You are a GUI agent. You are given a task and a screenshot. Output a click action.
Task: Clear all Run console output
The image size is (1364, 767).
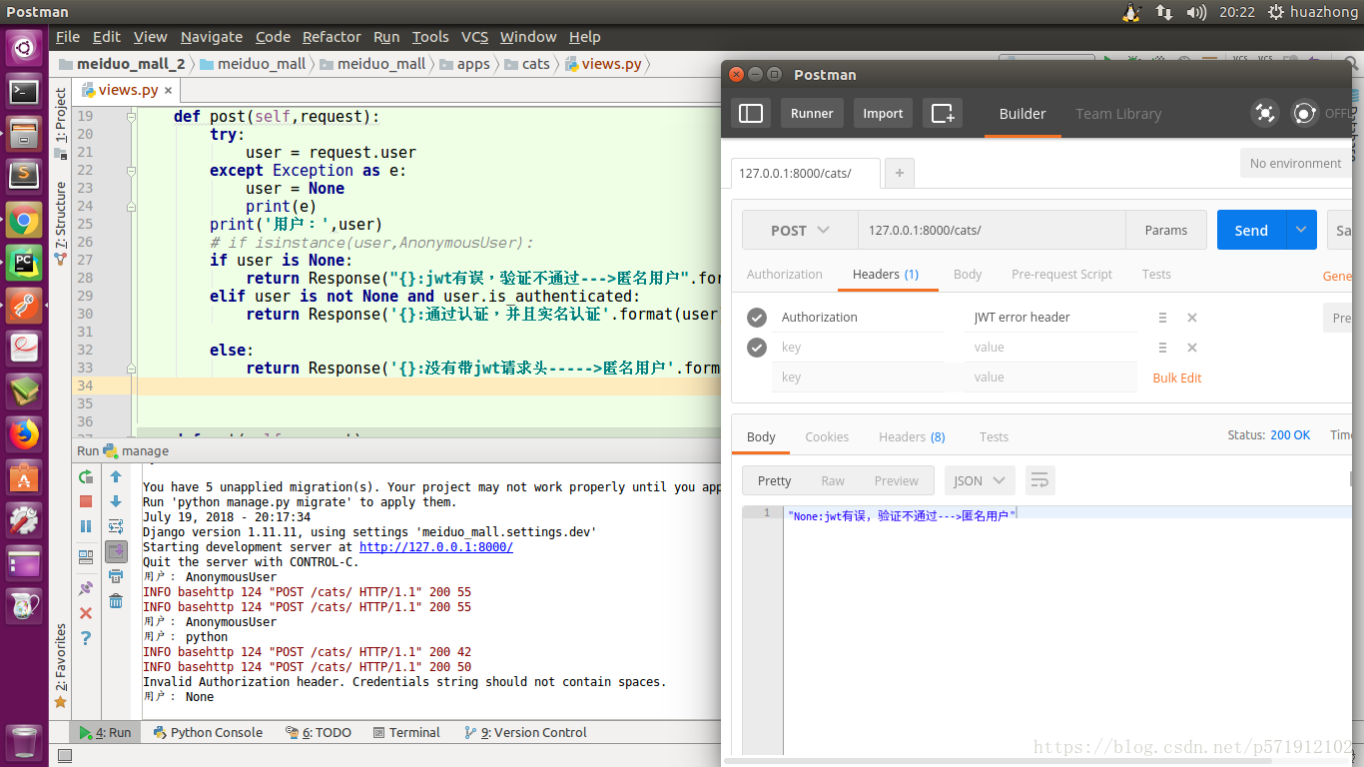click(x=116, y=600)
